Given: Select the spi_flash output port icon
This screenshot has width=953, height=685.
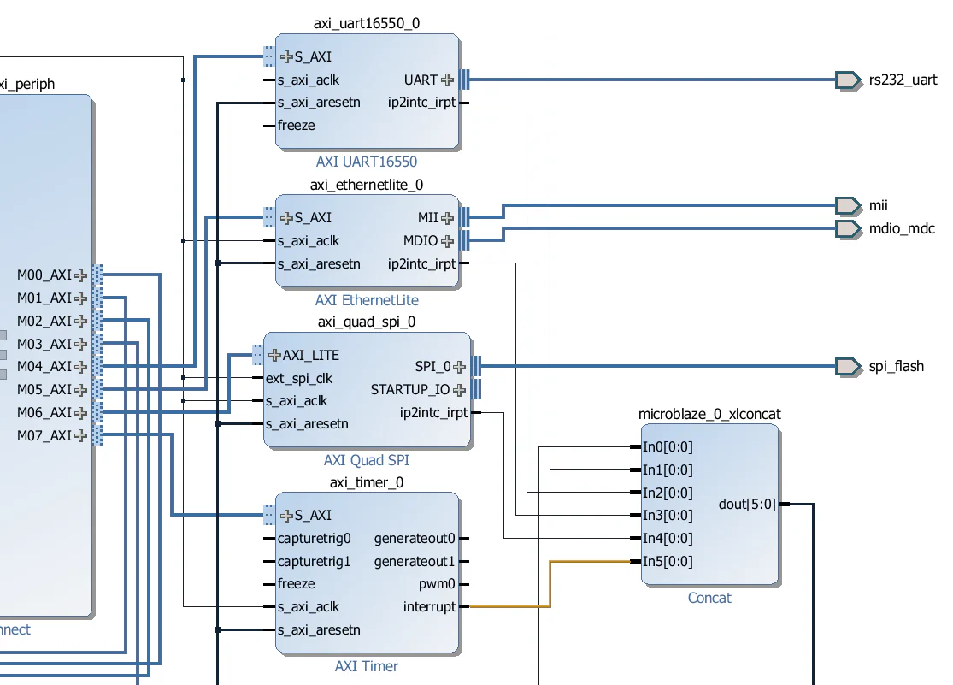Looking at the screenshot, I should coord(847,366).
